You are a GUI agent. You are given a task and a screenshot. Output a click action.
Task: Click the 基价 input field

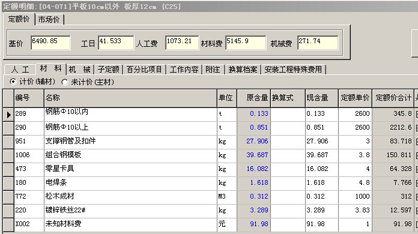(x=50, y=43)
